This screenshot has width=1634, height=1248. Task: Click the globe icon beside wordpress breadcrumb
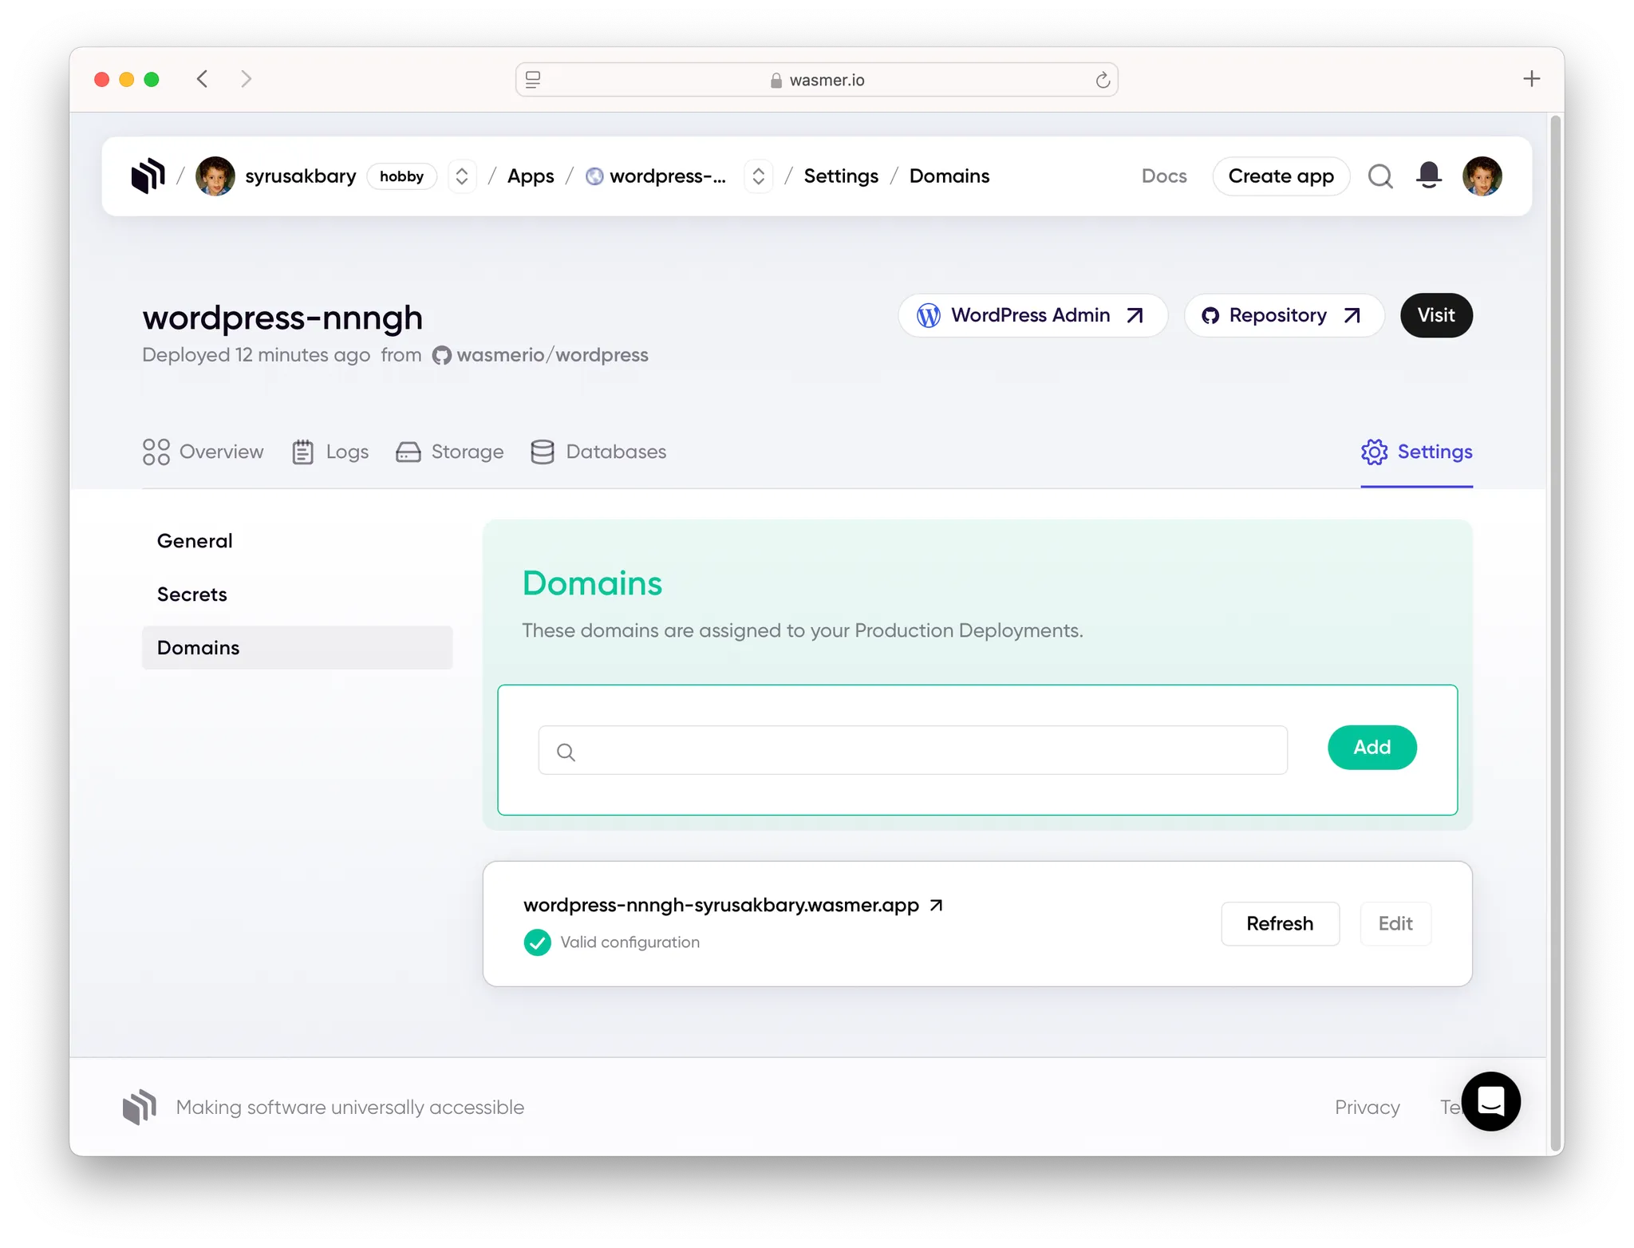click(594, 176)
